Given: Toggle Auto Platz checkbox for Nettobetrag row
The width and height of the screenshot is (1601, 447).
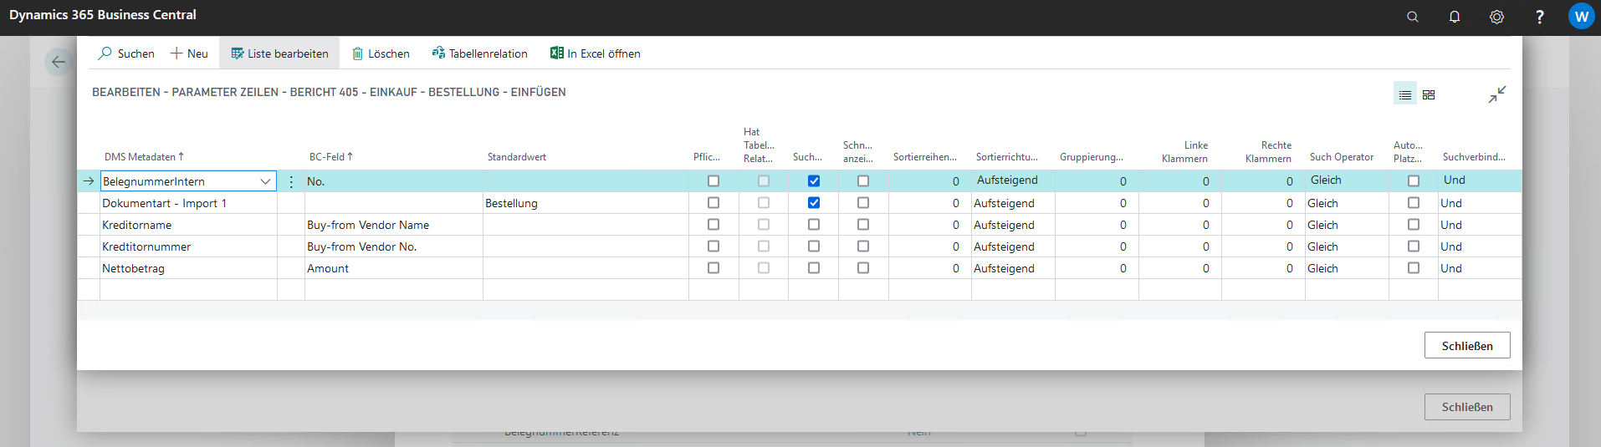Looking at the screenshot, I should pyautogui.click(x=1414, y=268).
